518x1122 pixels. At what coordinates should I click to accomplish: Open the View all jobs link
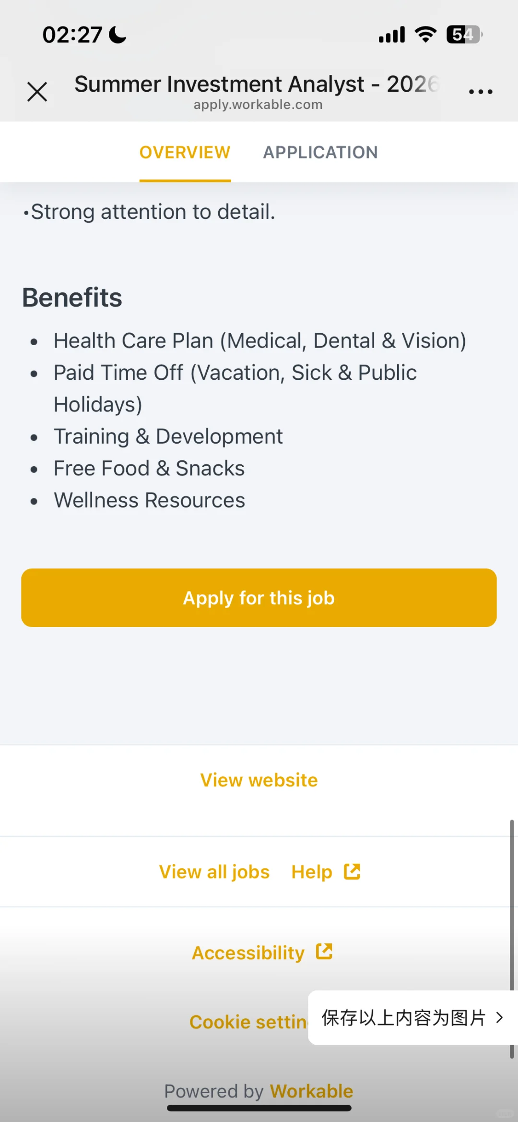[x=214, y=872]
